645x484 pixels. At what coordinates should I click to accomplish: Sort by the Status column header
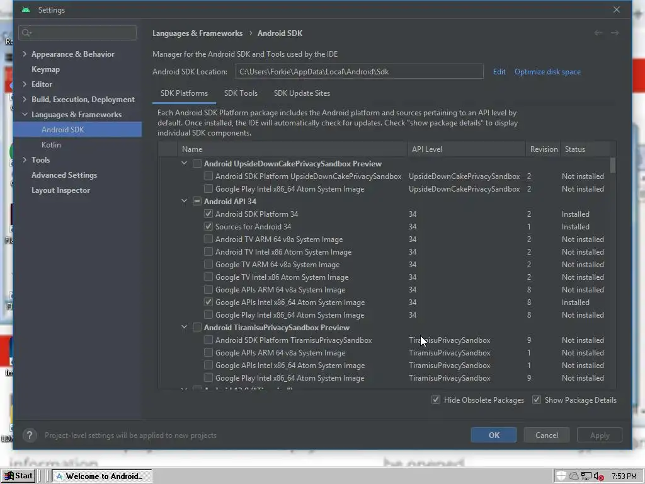[x=587, y=149]
